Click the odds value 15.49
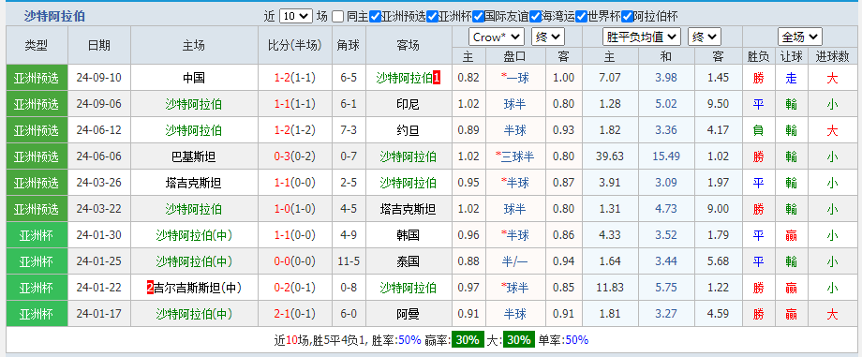The height and width of the screenshot is (357, 862). 666,156
